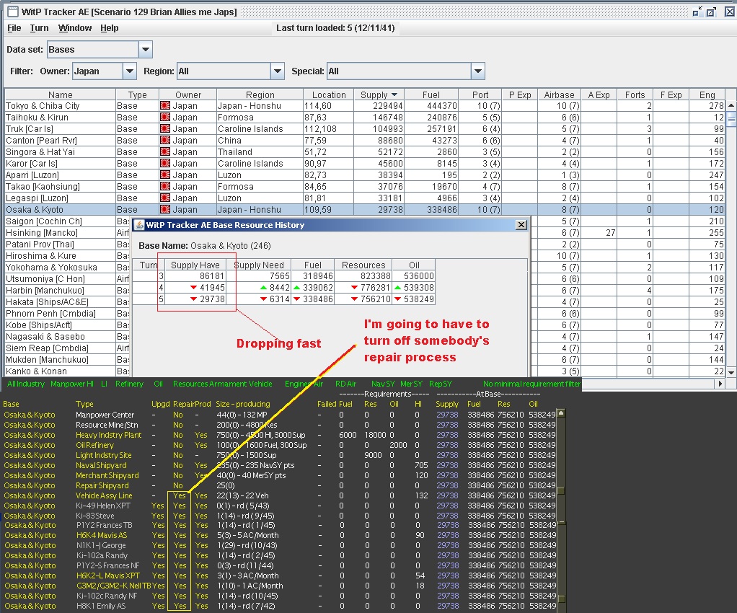The image size is (737, 613).
Task: Toggle Repair Yes for H6K4 Mavis AS
Action: pyautogui.click(x=180, y=535)
